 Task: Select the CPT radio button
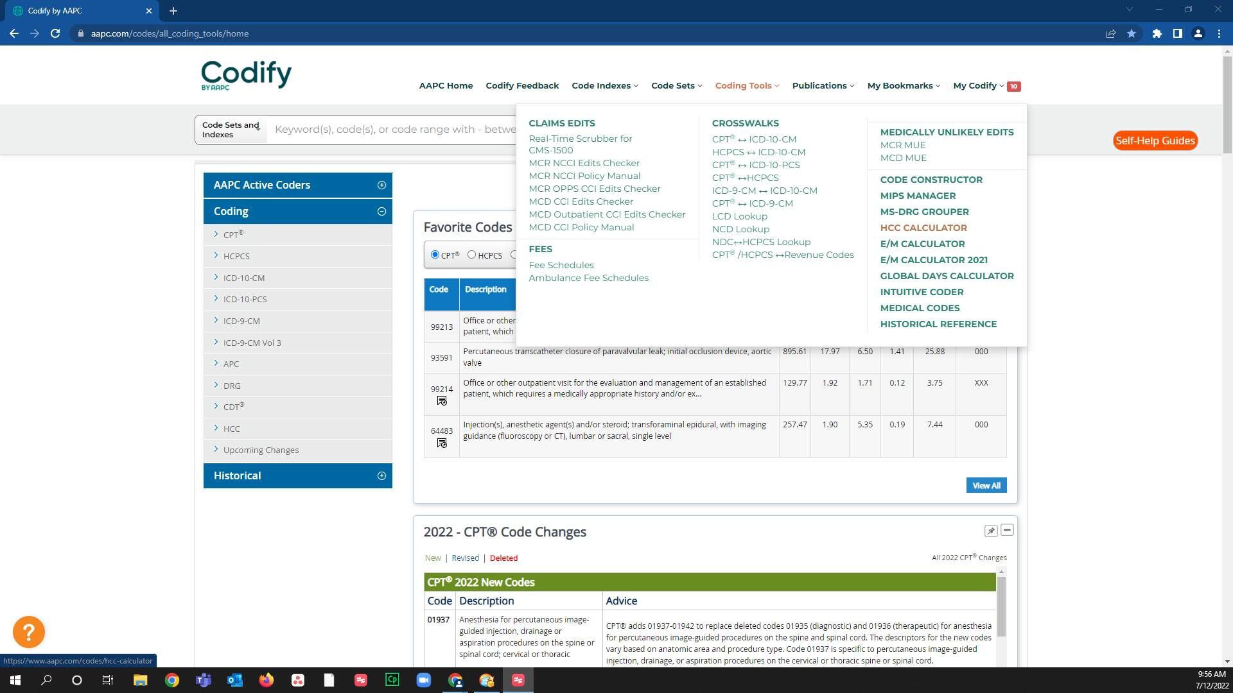click(435, 255)
